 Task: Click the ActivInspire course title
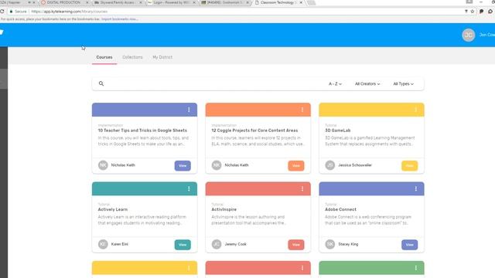click(x=224, y=209)
